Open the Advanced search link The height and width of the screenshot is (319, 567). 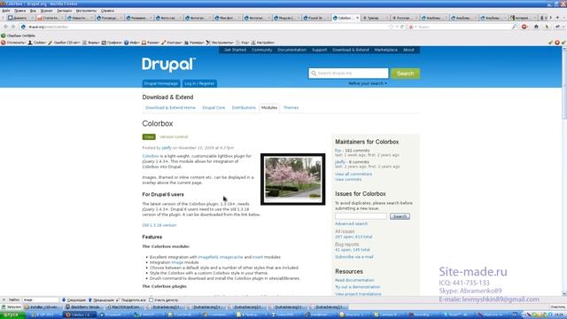[351, 224]
